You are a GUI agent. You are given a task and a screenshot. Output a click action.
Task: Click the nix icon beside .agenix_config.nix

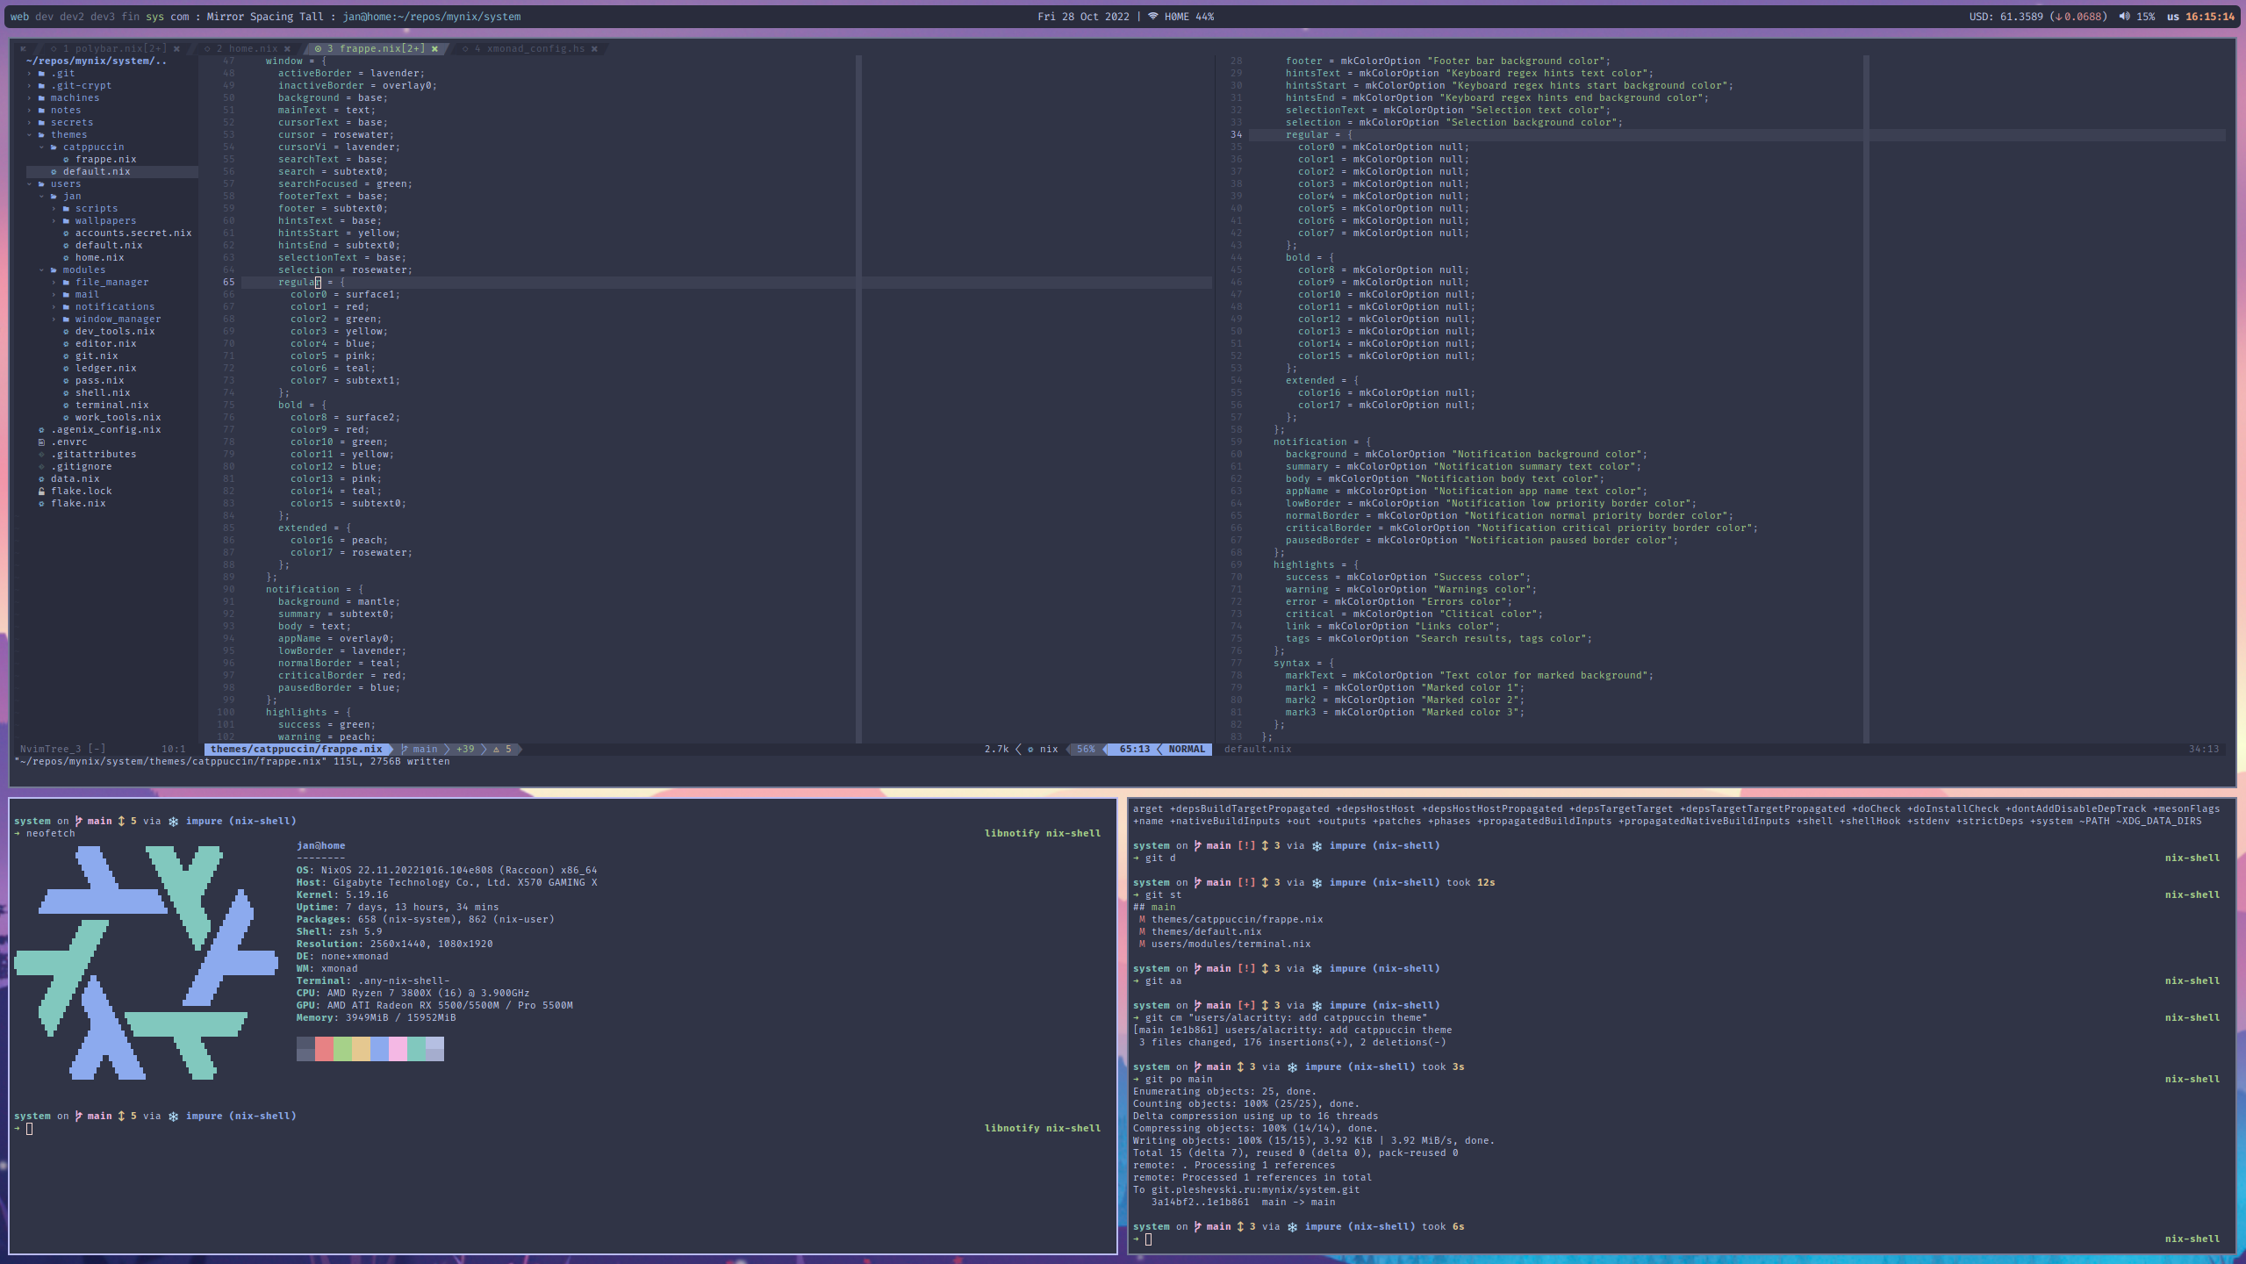click(x=41, y=430)
